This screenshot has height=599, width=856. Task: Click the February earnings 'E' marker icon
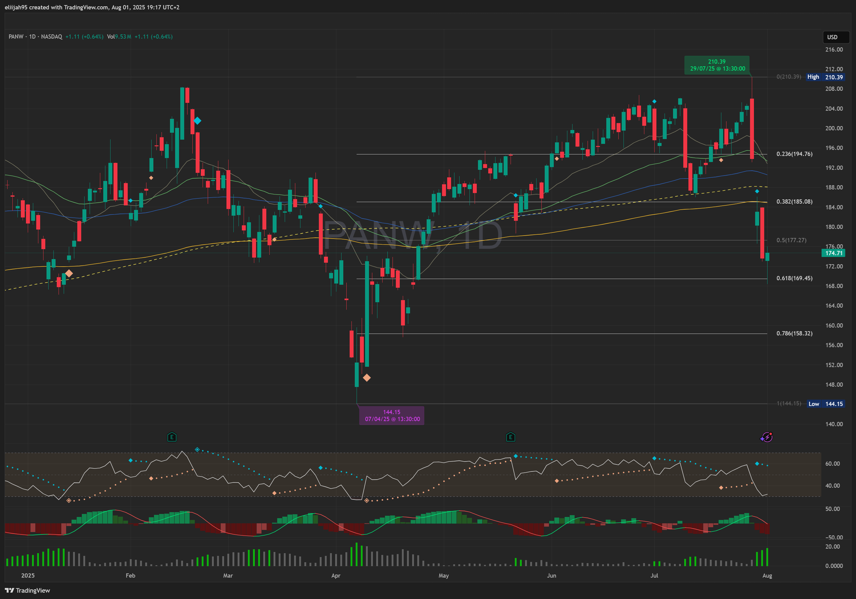click(x=172, y=437)
